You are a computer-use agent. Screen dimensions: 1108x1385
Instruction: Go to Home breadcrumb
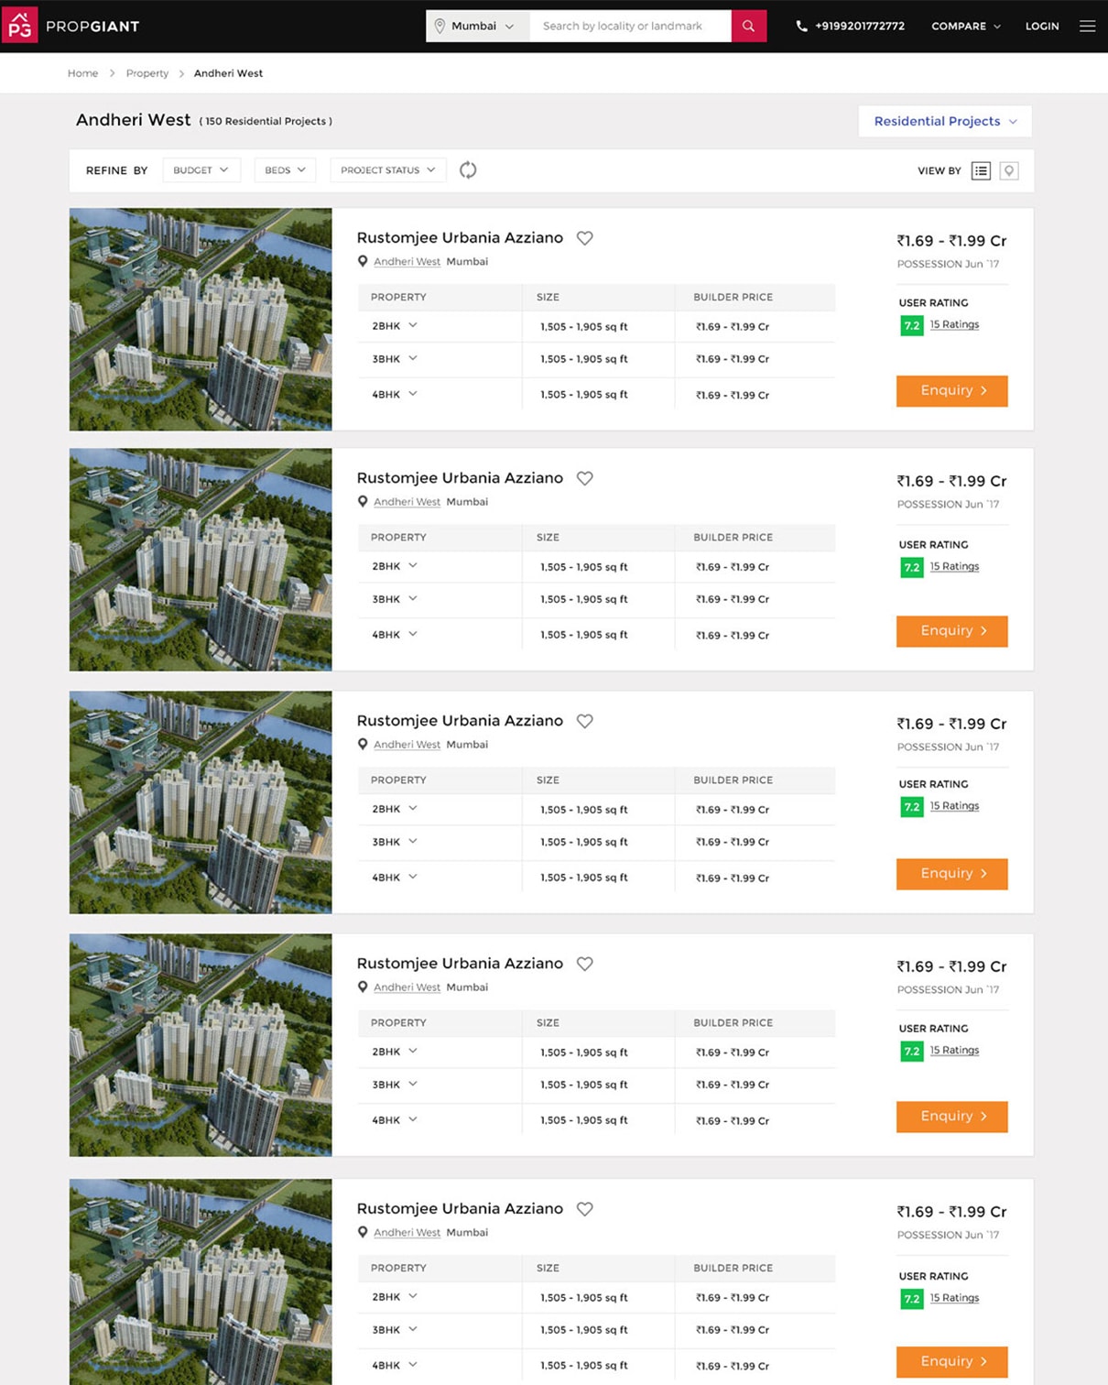coord(82,73)
